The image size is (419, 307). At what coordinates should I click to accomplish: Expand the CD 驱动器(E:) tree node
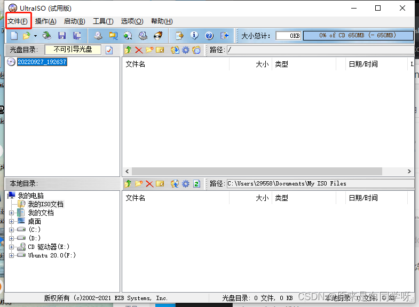point(11,247)
